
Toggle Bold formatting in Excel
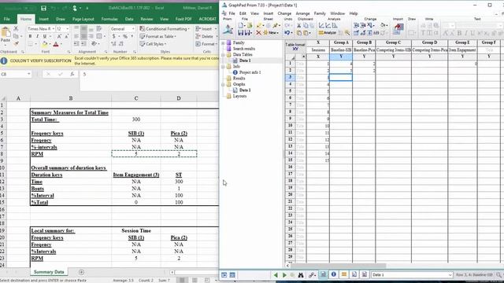[30, 37]
